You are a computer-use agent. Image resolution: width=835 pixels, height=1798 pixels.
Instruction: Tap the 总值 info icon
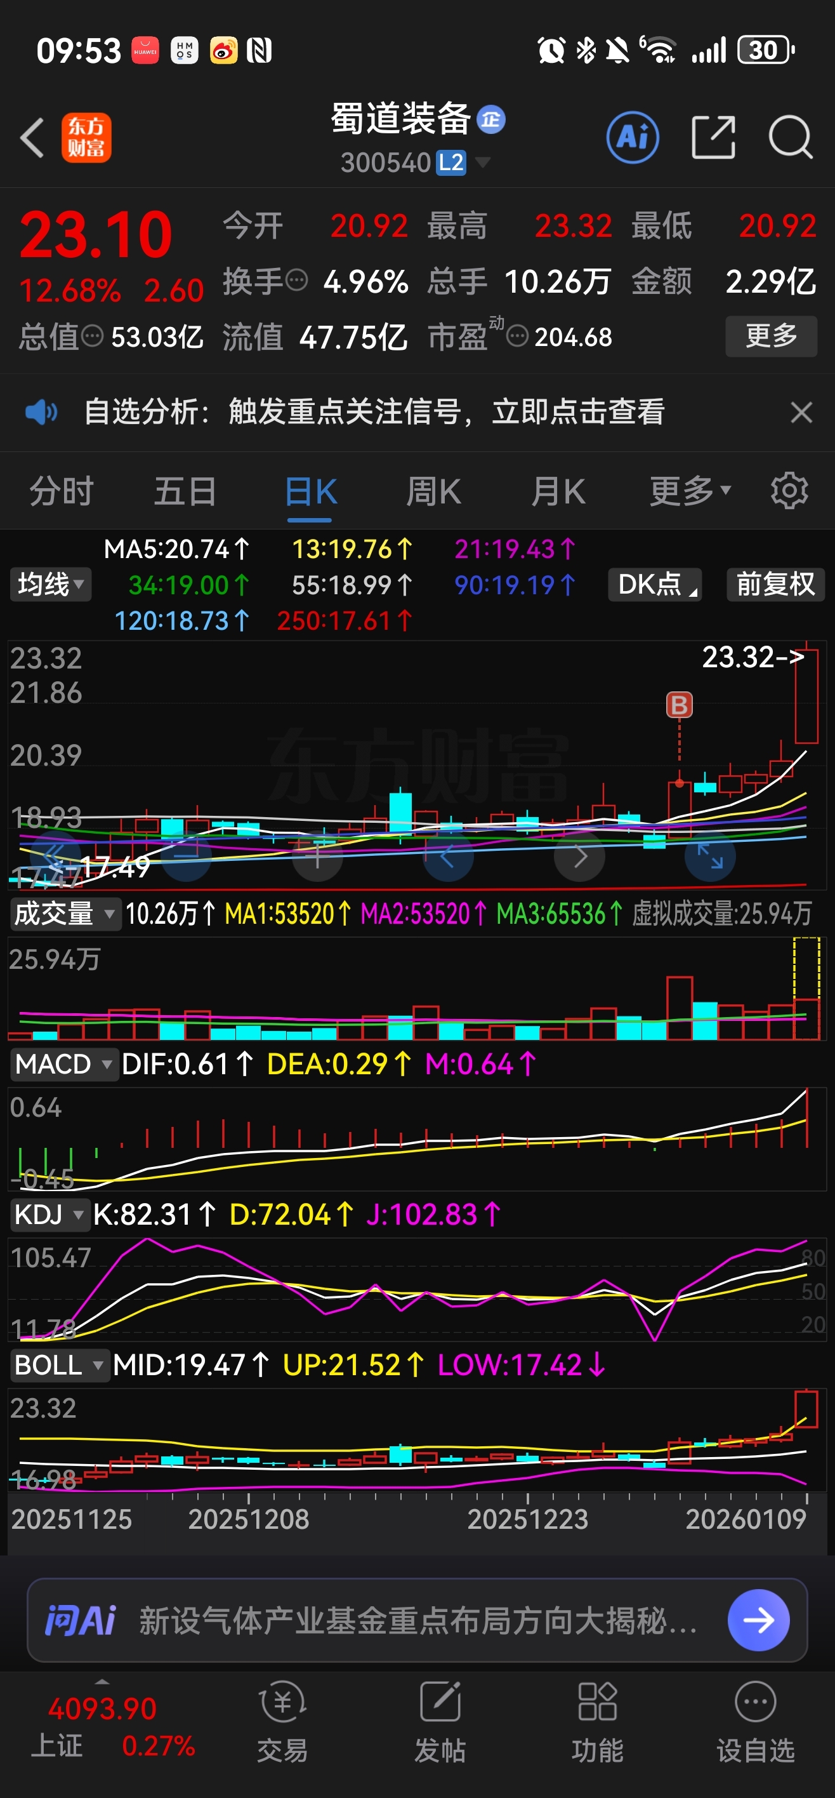[92, 336]
